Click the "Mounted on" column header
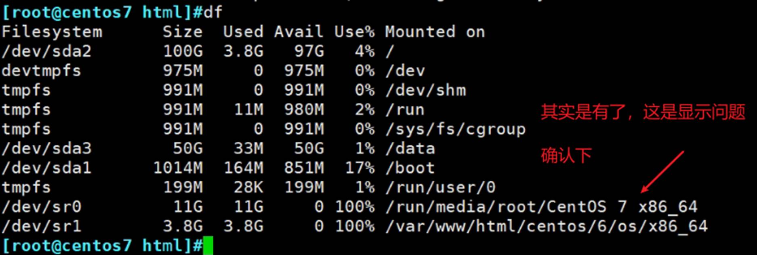 pyautogui.click(x=435, y=32)
